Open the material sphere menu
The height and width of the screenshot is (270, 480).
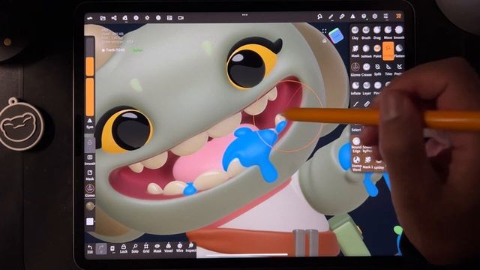[136, 18]
